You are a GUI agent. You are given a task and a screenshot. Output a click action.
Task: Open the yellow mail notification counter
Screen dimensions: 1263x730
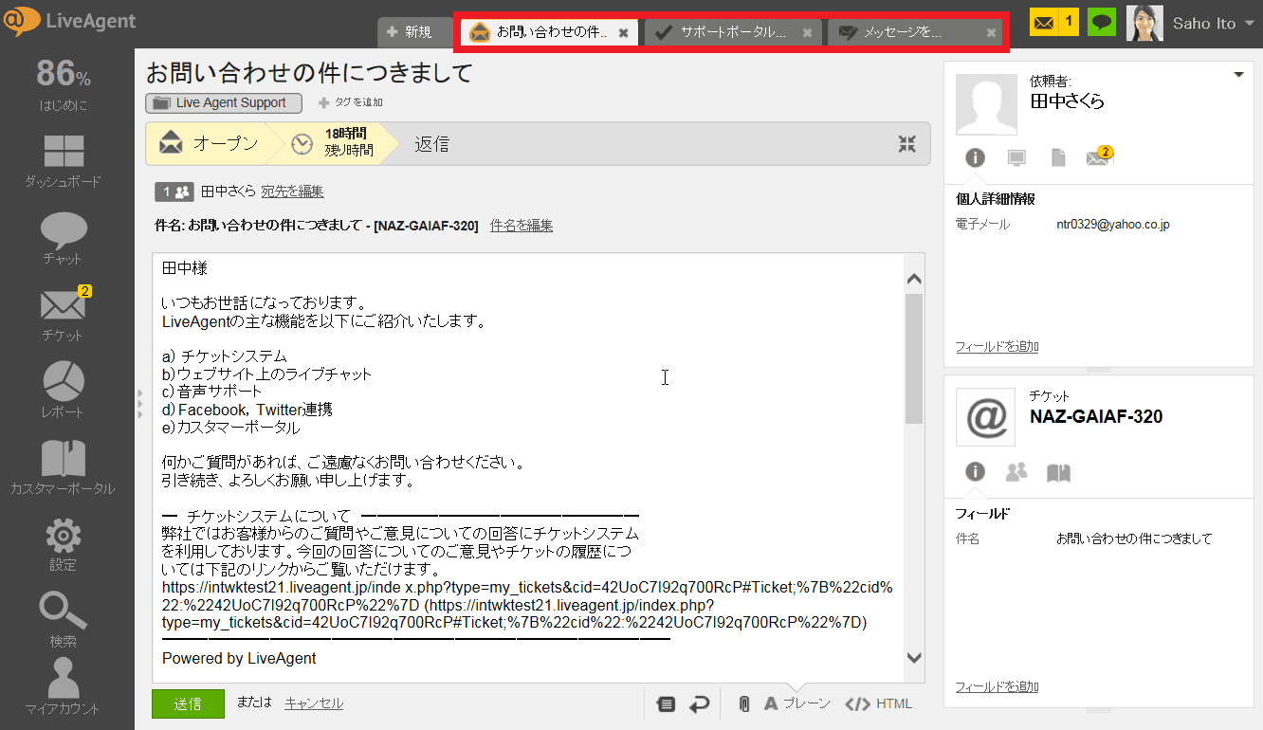click(1054, 22)
